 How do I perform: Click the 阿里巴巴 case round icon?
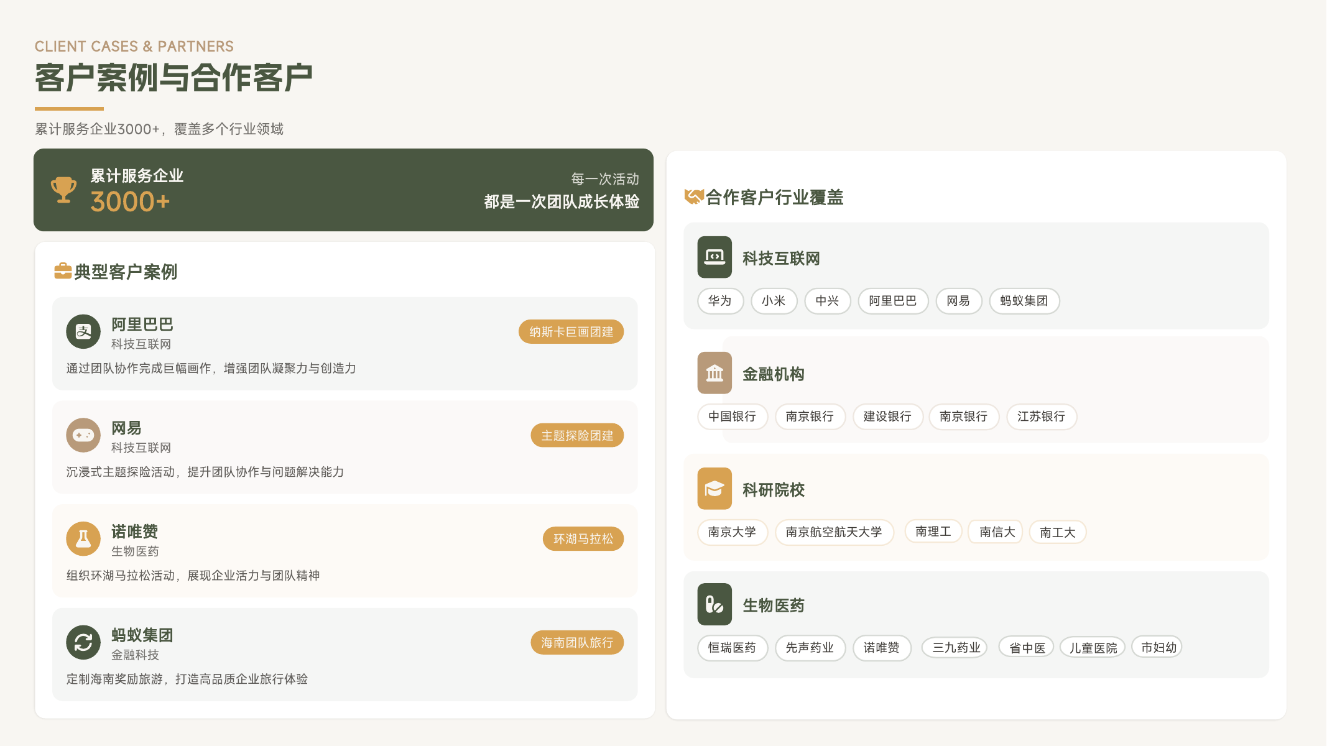(83, 331)
